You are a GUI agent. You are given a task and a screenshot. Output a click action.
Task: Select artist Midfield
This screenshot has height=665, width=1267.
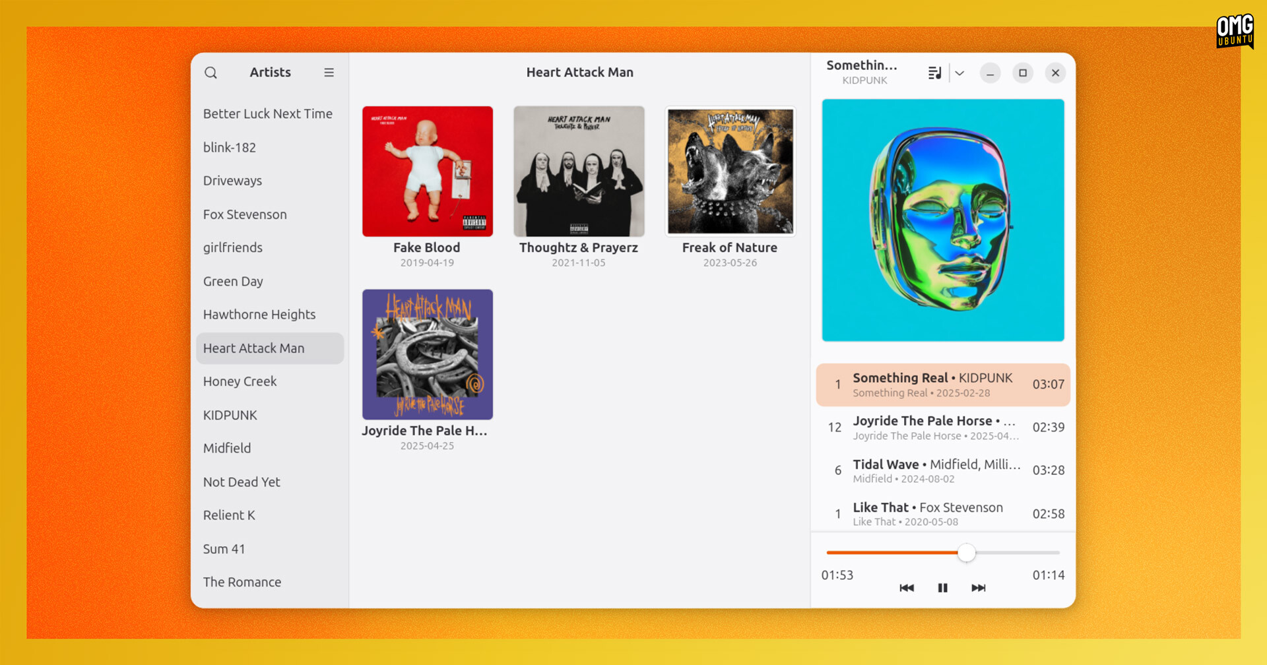pos(270,448)
